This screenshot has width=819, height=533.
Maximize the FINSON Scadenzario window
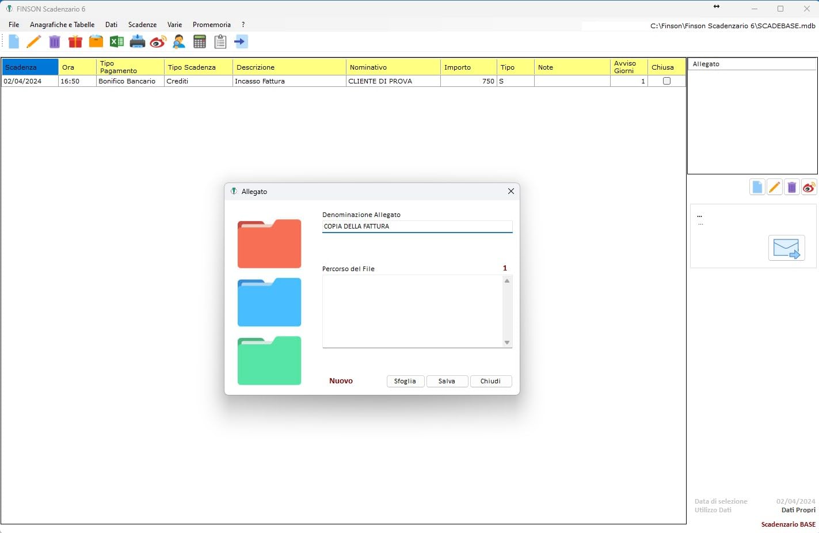point(780,9)
